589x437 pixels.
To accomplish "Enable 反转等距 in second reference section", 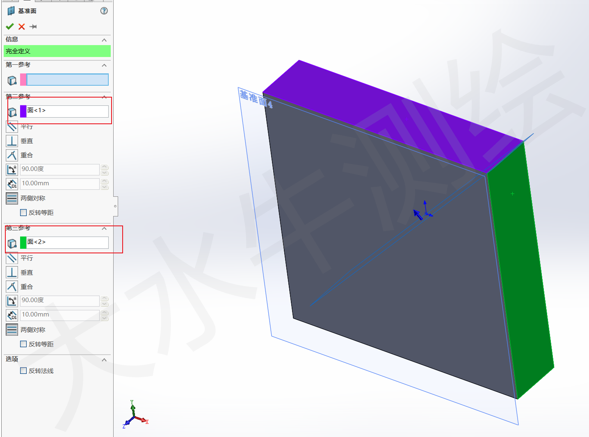I will (x=23, y=212).
